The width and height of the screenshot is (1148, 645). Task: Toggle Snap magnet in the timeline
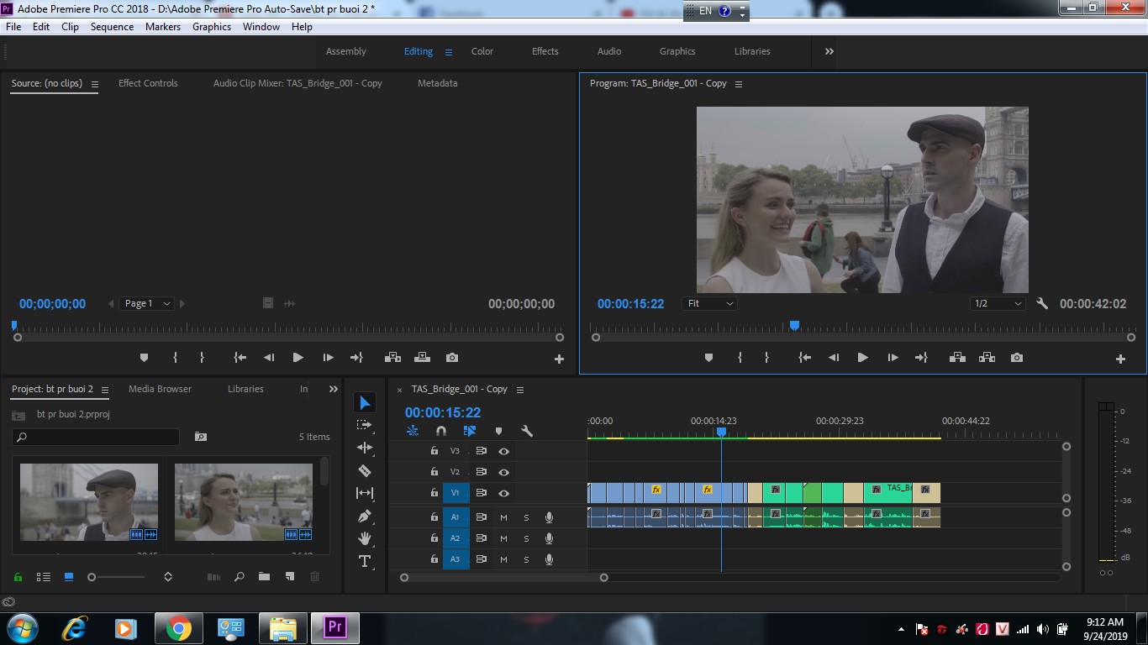[441, 431]
